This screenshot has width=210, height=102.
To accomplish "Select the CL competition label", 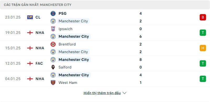I will (x=38, y=17).
